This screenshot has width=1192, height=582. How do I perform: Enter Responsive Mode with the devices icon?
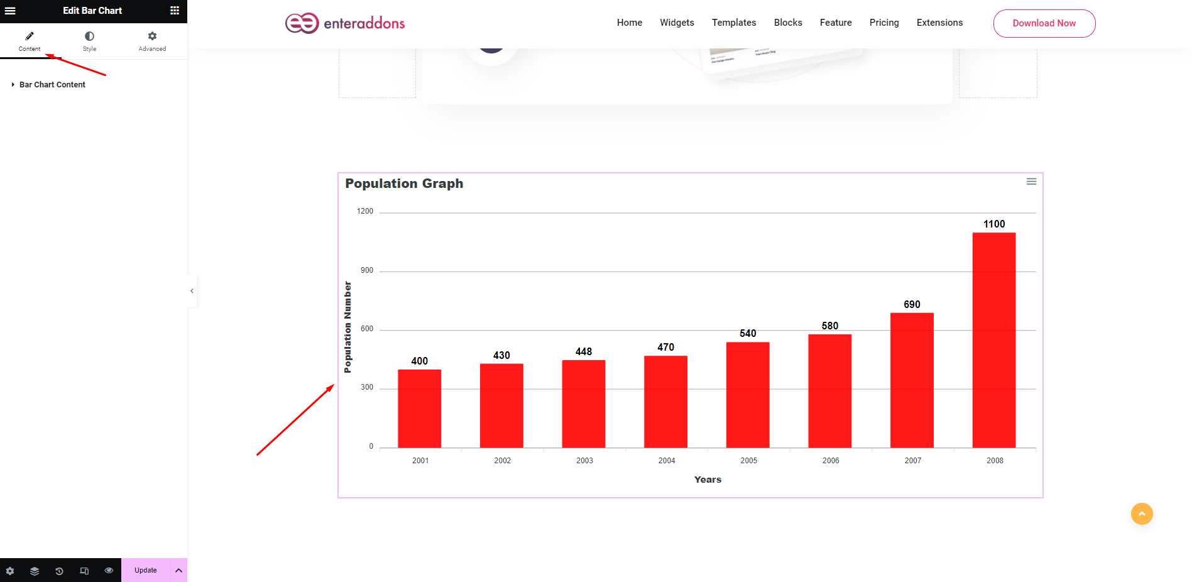click(84, 570)
